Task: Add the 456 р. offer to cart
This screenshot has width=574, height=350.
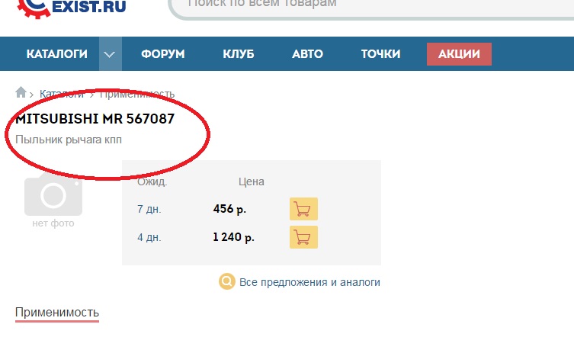Action: 303,209
